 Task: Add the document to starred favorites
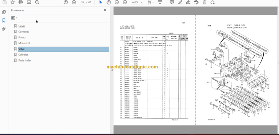13,2
